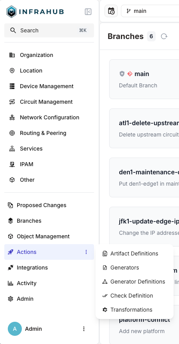Viewport: 179px width, 344px height.
Task: Open the Admin account three-dot menu
Action: 83,329
